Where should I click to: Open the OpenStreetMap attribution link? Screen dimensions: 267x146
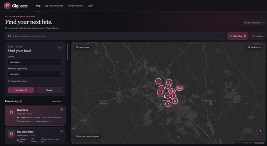click(x=260, y=143)
